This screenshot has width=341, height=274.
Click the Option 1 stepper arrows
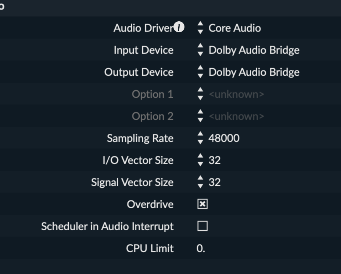[x=200, y=94]
